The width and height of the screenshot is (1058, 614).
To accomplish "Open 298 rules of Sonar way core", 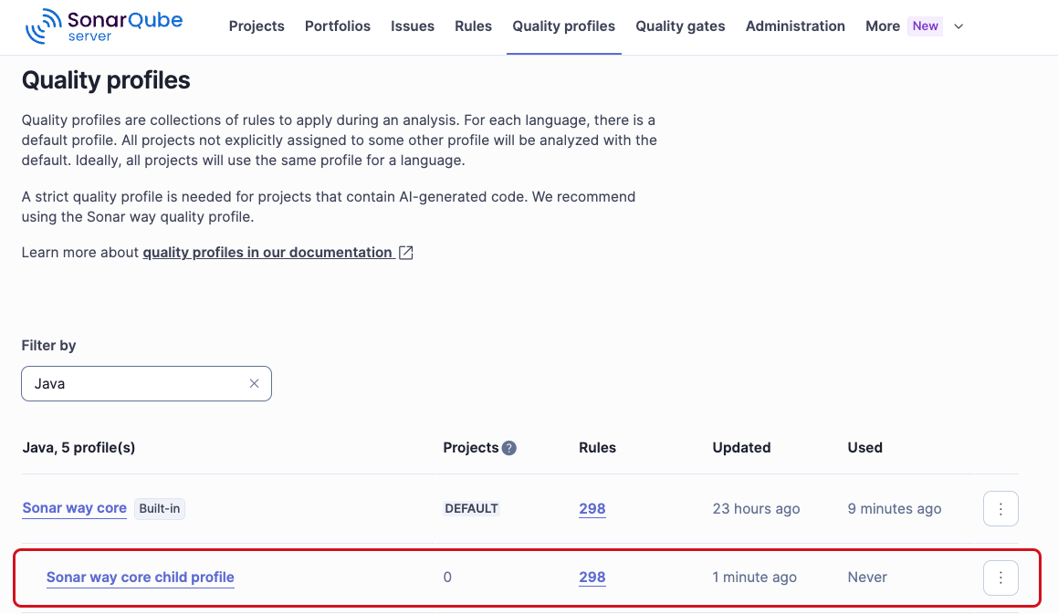I will [x=592, y=509].
